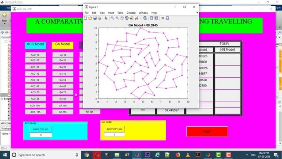The width and height of the screenshot is (282, 159).
Task: Click the Open File icon in Figure 1 toolbar
Action: (x=90, y=18)
